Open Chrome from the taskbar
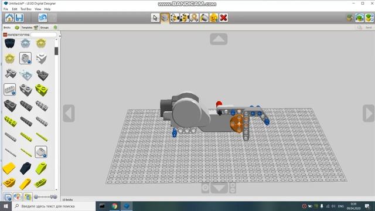 point(114,206)
